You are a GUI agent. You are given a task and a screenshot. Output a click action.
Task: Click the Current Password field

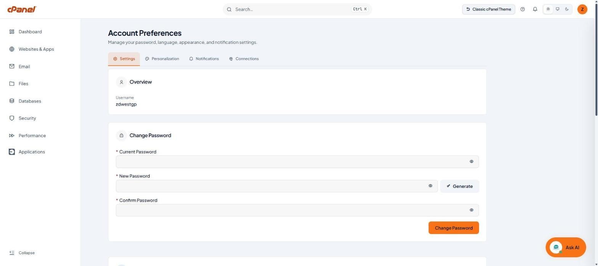pyautogui.click(x=297, y=162)
